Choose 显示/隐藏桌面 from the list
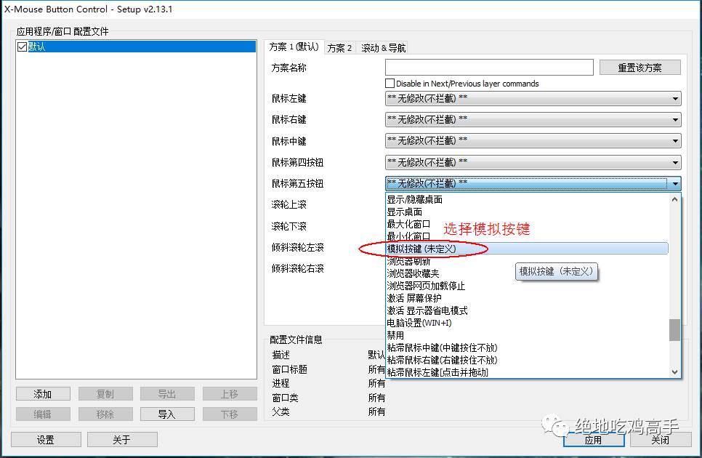The image size is (702, 458). (414, 199)
